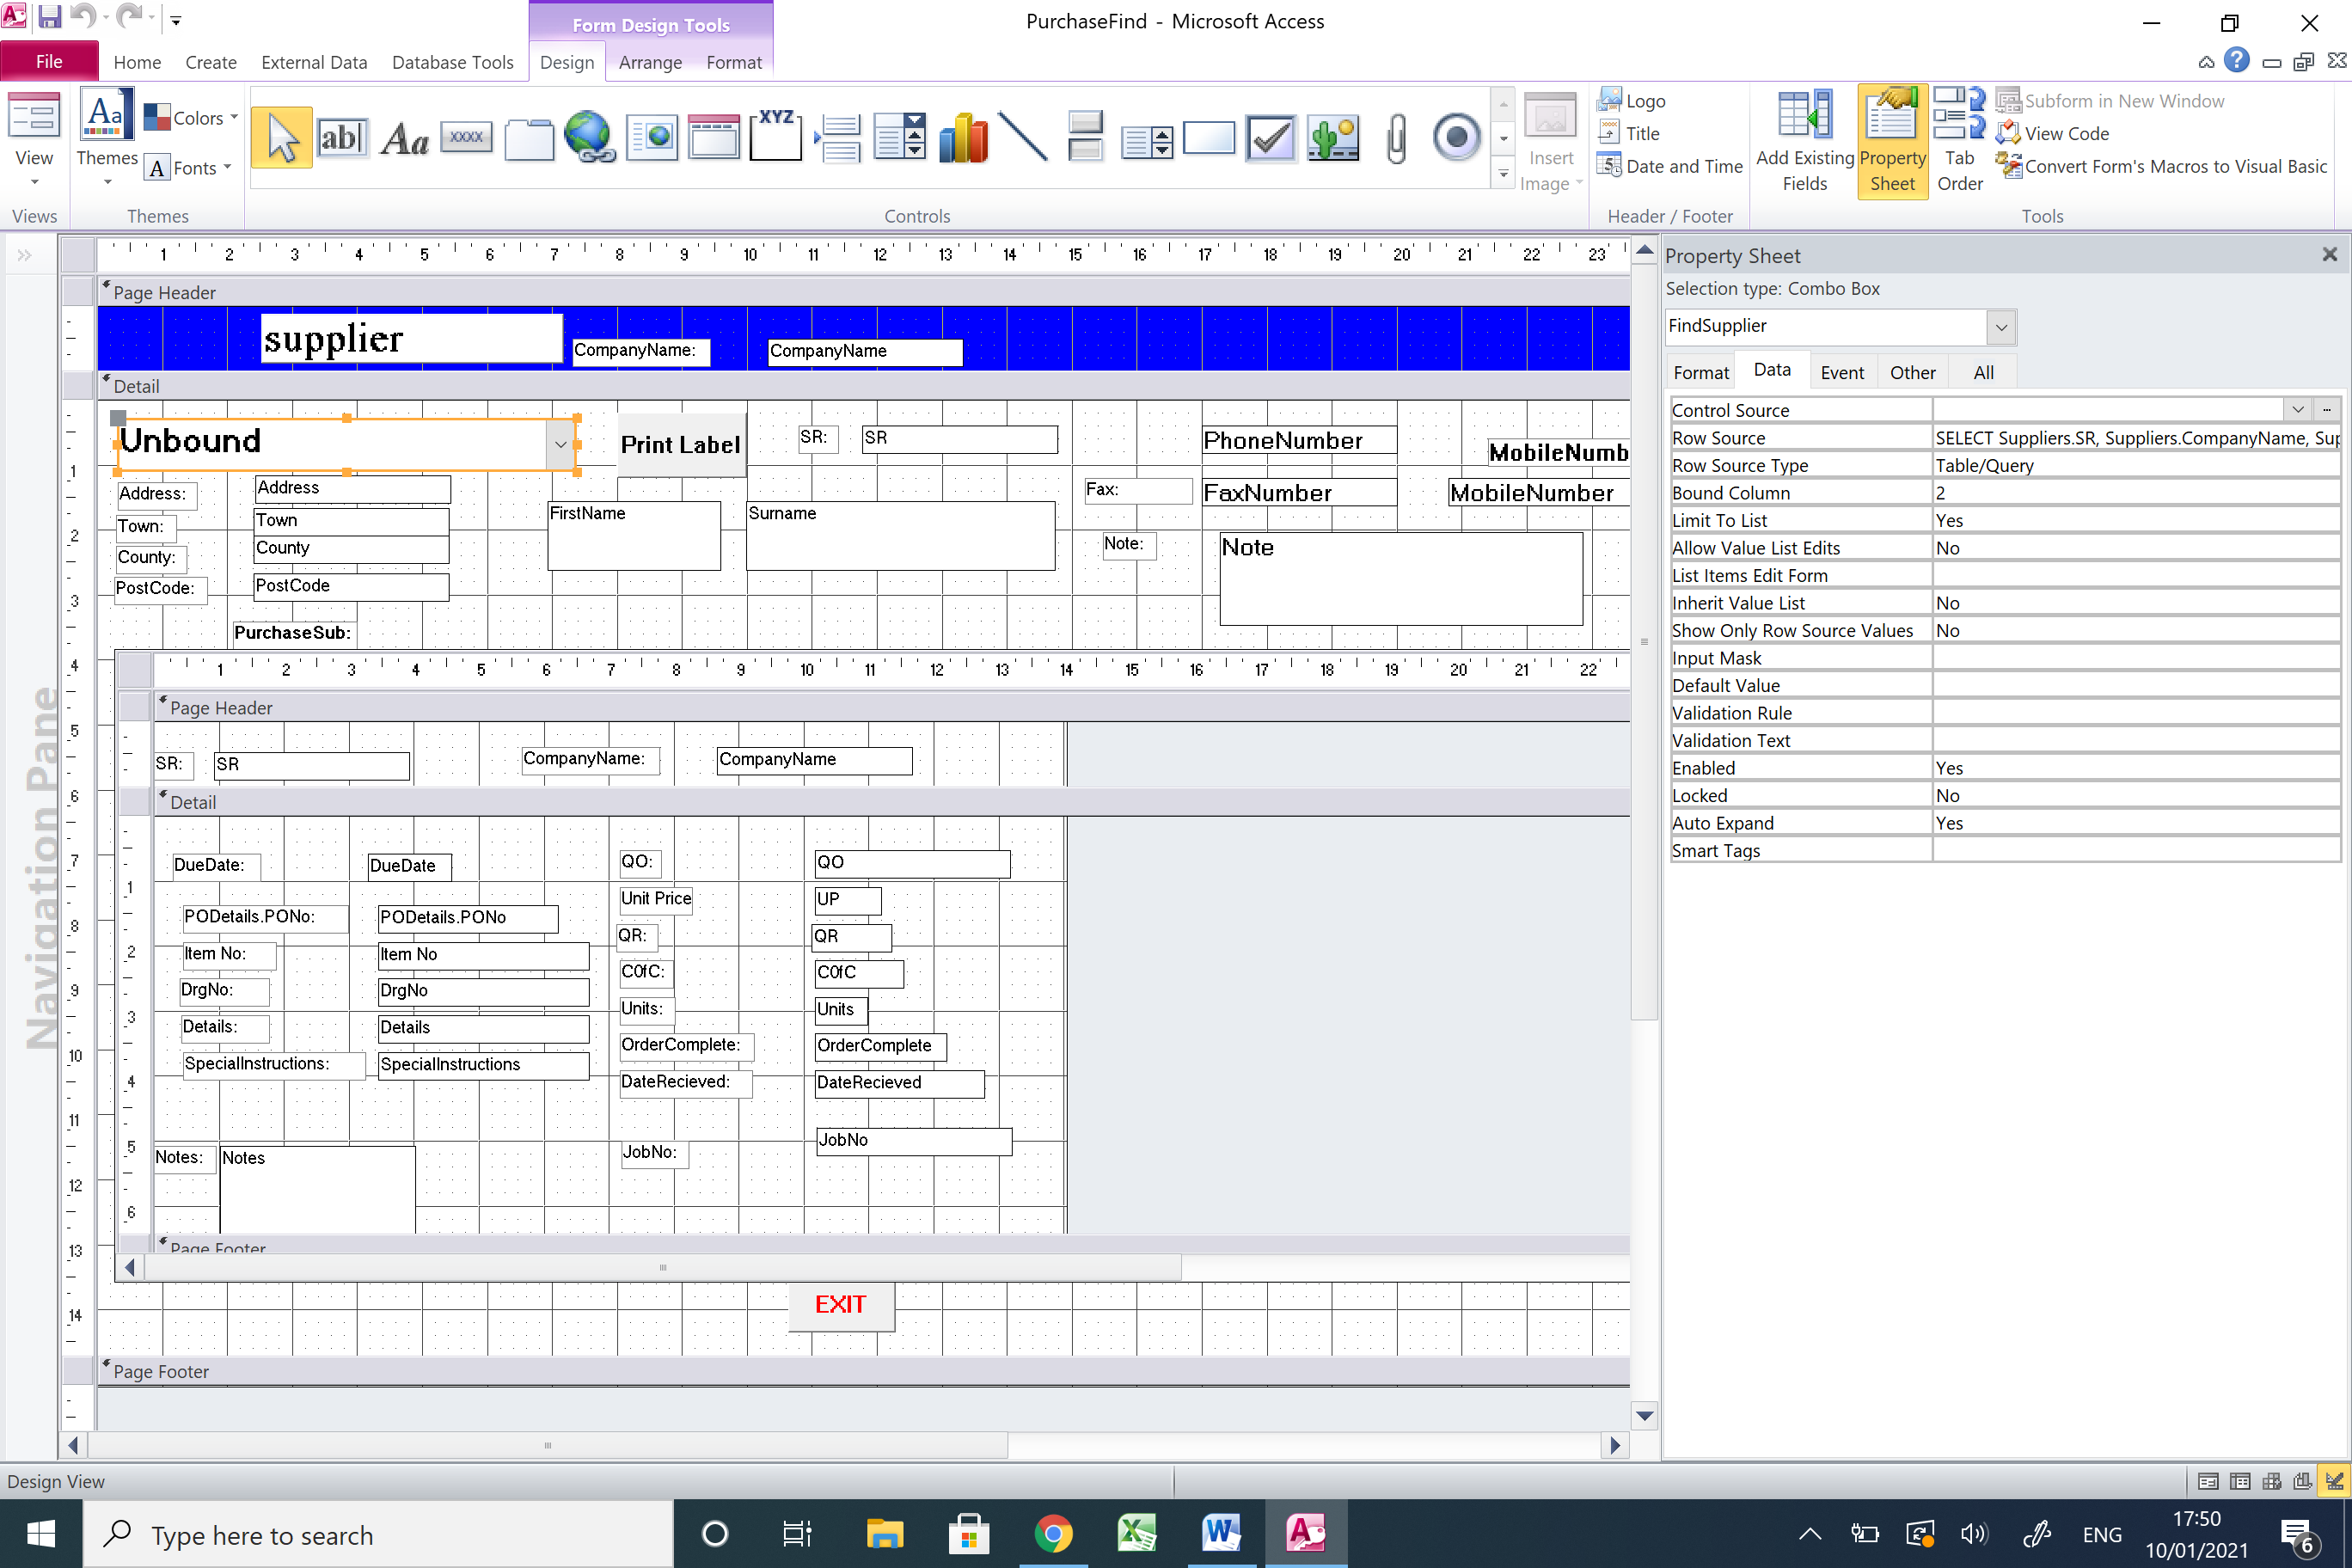
Task: Select the Line drawing control
Action: pos(1023,138)
